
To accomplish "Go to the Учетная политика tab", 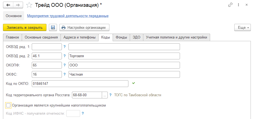I will [176, 37].
